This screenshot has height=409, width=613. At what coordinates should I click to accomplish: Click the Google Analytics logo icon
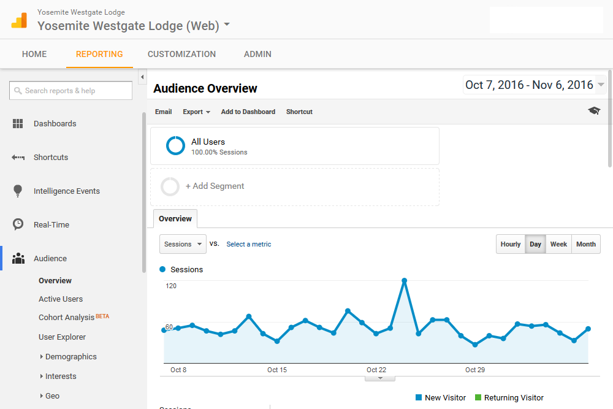click(x=19, y=20)
